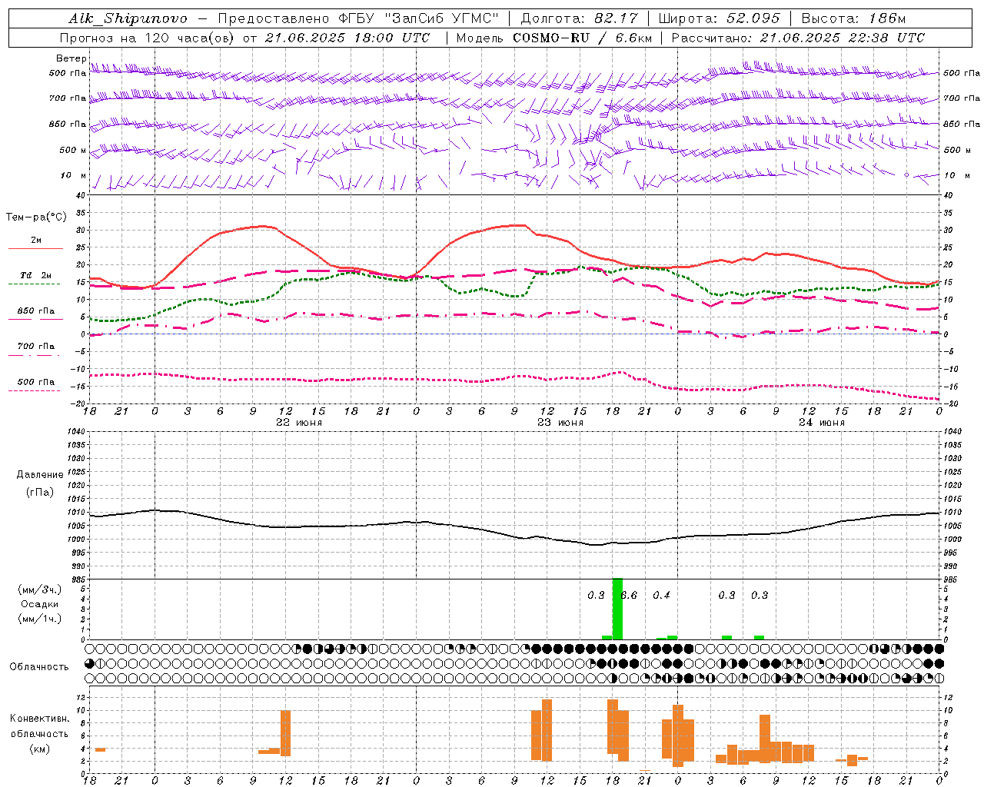
Task: Click the Td 2м dew point legend entry
Action: point(35,275)
